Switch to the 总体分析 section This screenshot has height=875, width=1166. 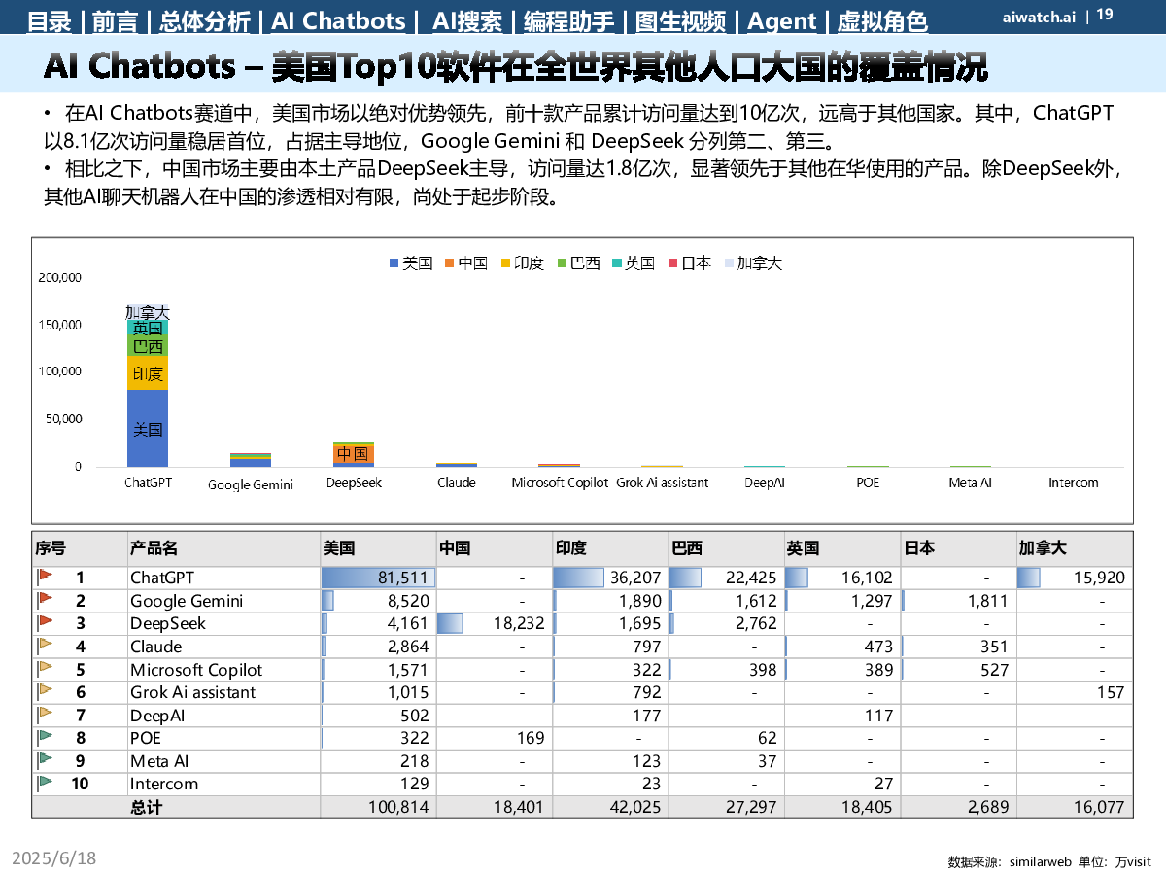205,20
